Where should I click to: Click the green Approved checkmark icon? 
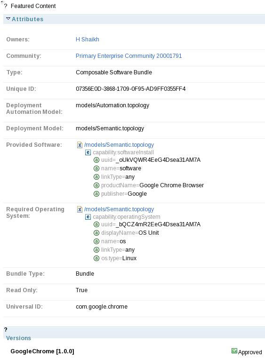click(x=234, y=350)
